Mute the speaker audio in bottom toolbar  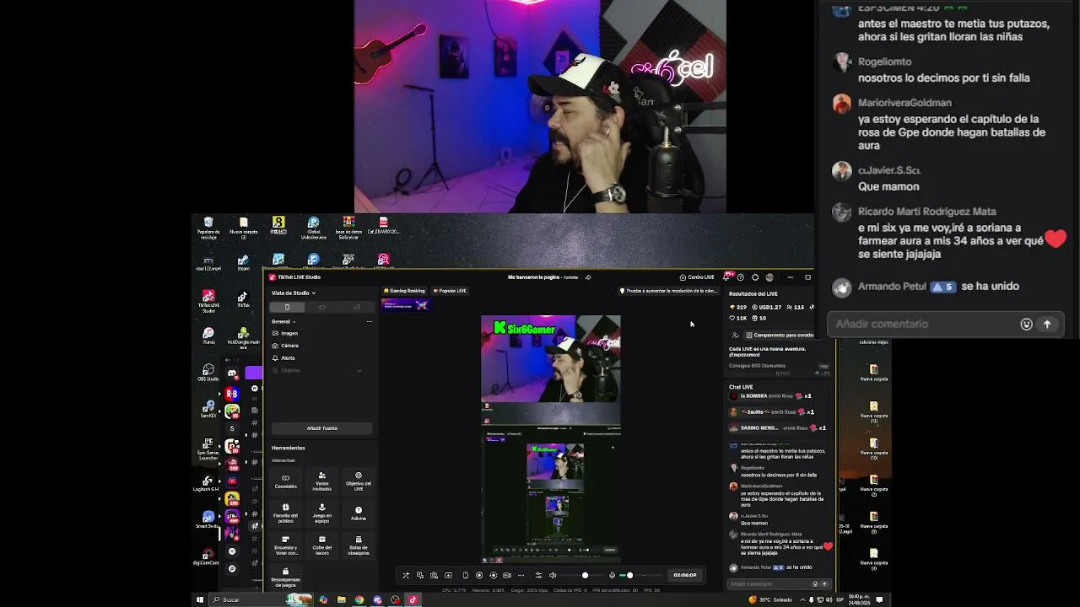tap(553, 575)
